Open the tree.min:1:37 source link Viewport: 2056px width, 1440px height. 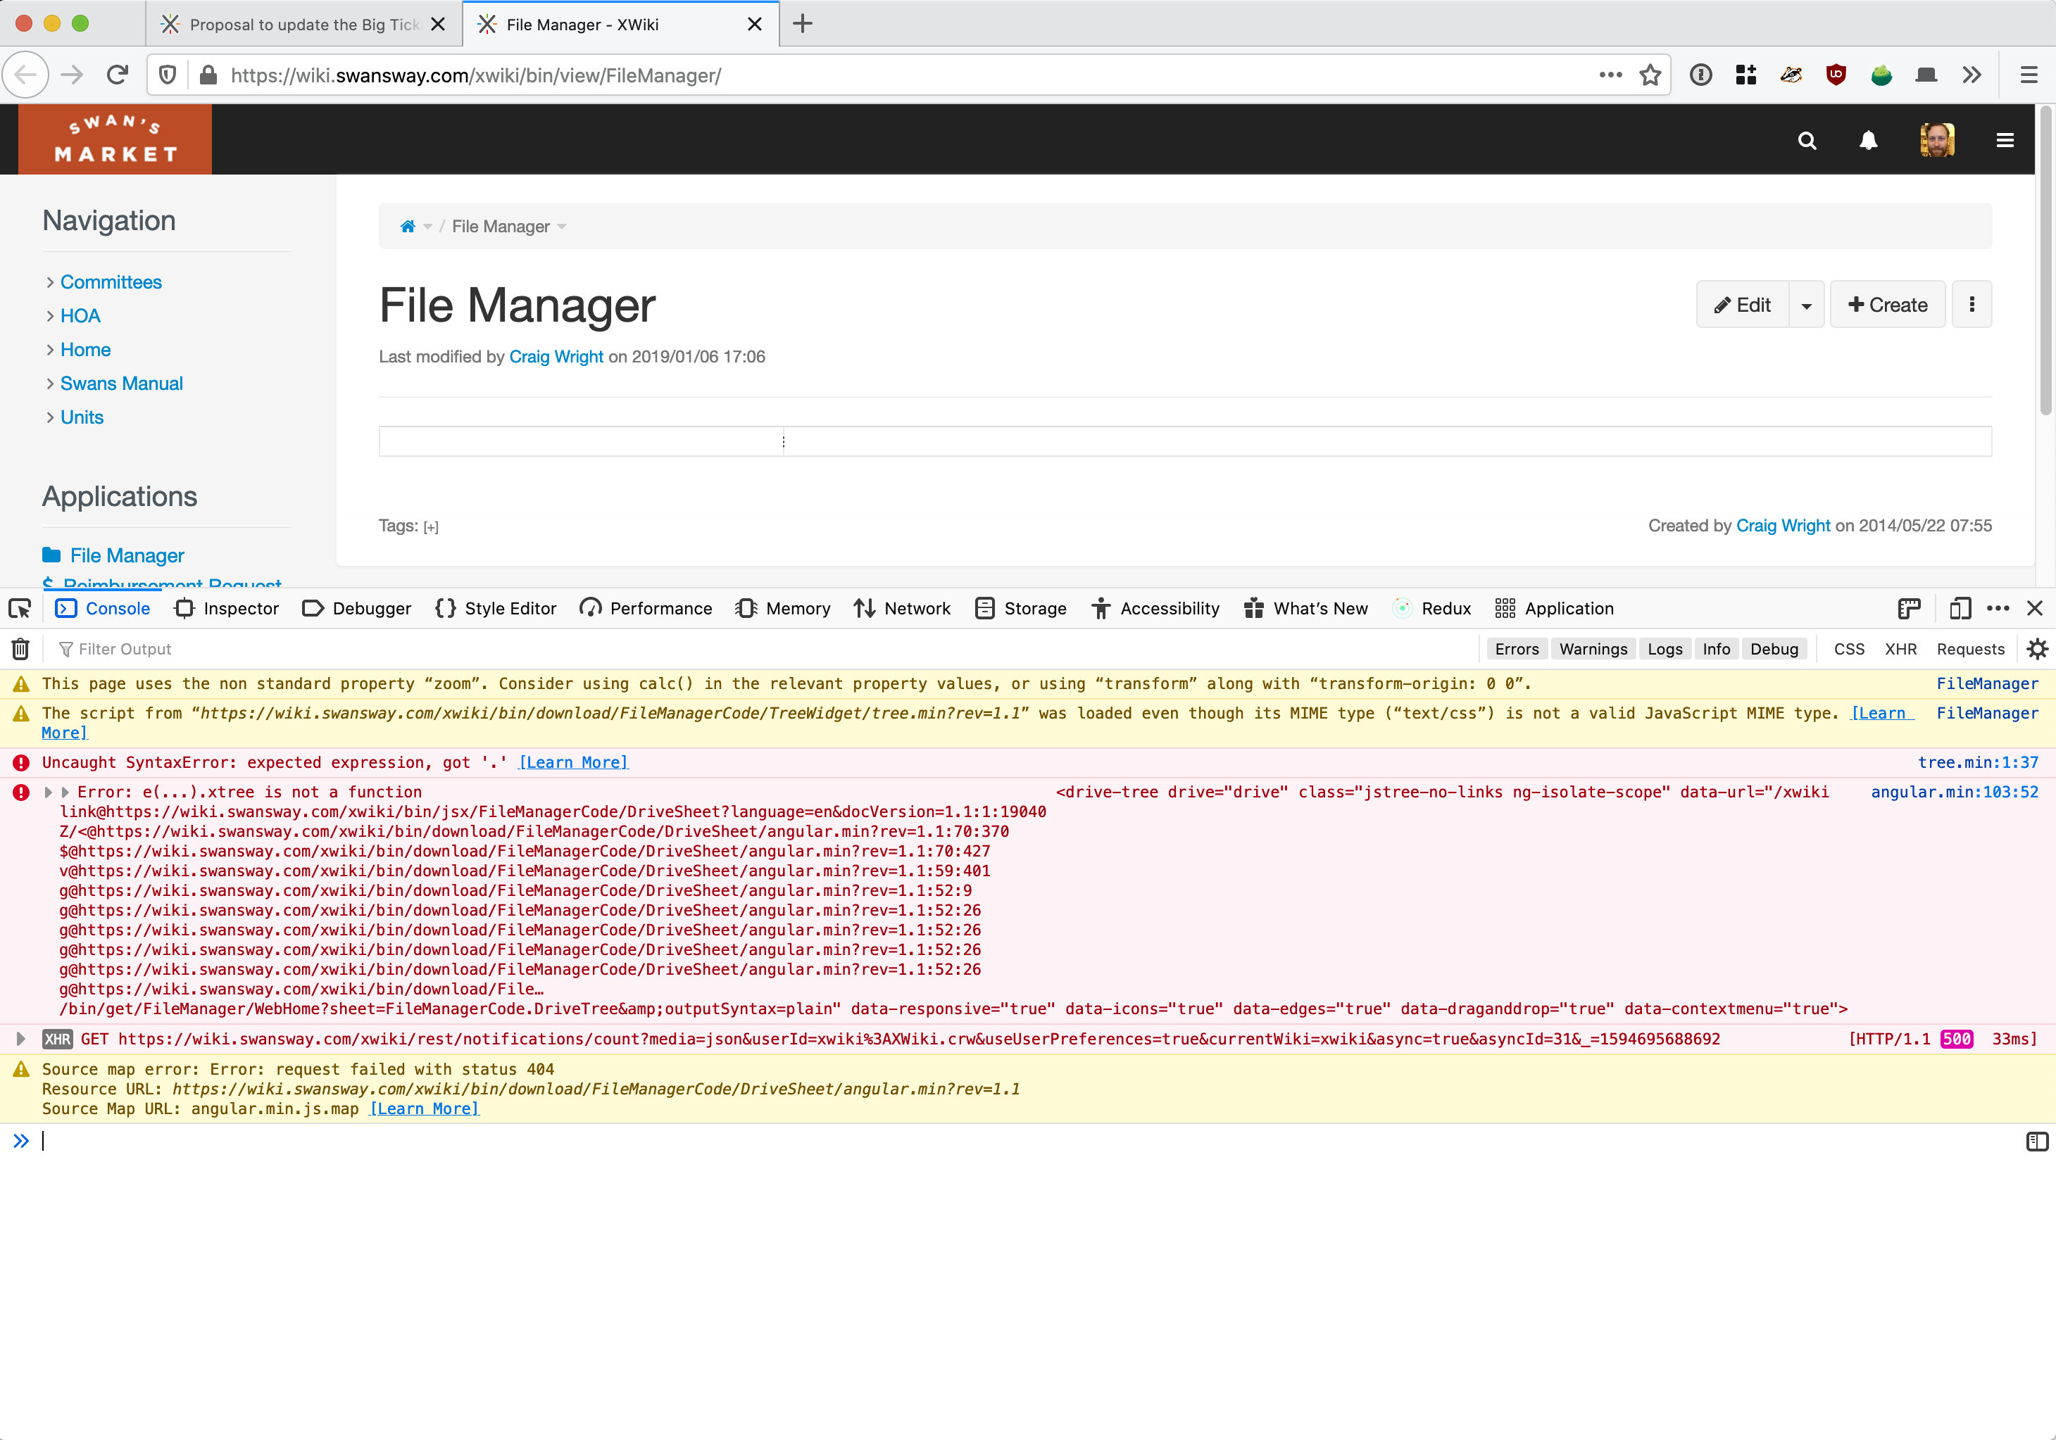pos(1977,762)
